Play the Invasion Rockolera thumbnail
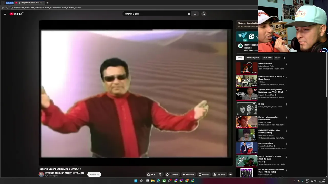Screen dimensions: 328x184 tap(247, 81)
